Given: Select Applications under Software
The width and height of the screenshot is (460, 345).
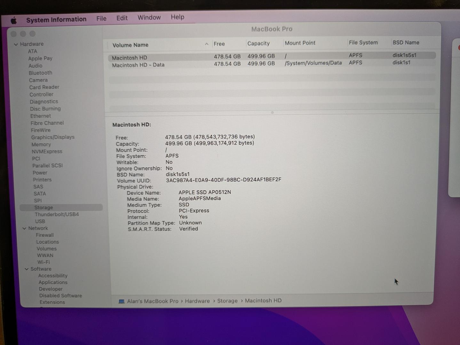Looking at the screenshot, I should pos(53,282).
